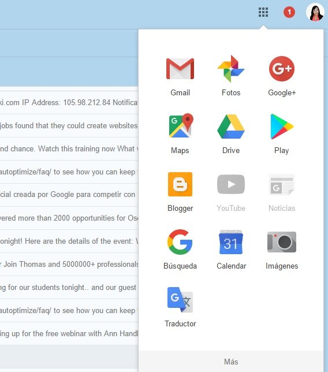Click Más to show more apps

click(x=231, y=362)
